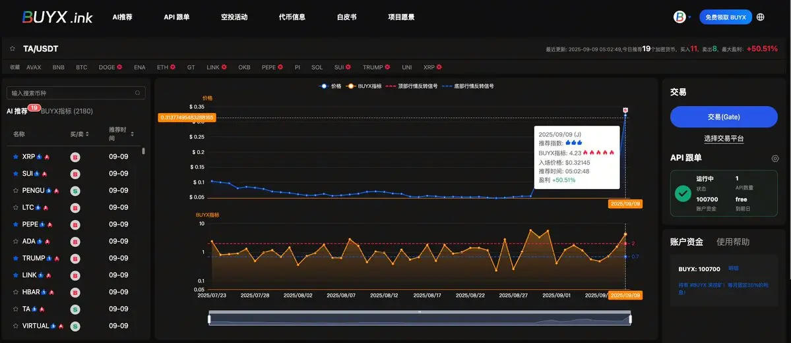Click the chart range slider track

[420, 319]
